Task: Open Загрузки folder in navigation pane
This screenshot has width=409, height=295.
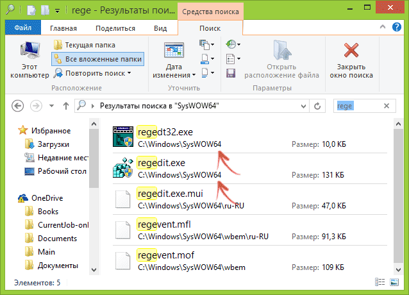Action: (x=47, y=144)
